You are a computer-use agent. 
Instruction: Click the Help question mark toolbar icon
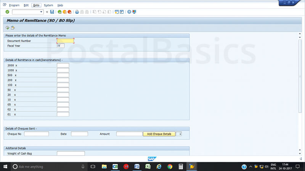pos(129,12)
